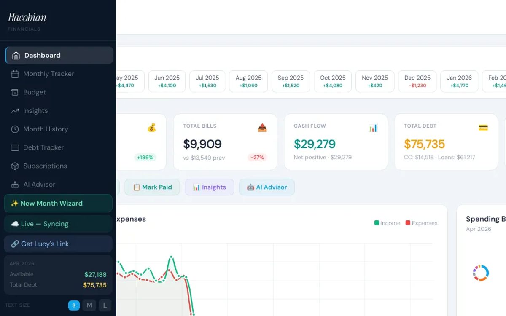Screen dimensions: 506x316
Task: Navigate to Debt Tracker
Action: pos(59,147)
